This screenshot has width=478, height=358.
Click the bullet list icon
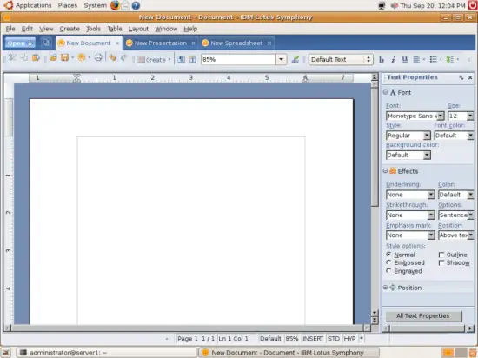tap(433, 59)
